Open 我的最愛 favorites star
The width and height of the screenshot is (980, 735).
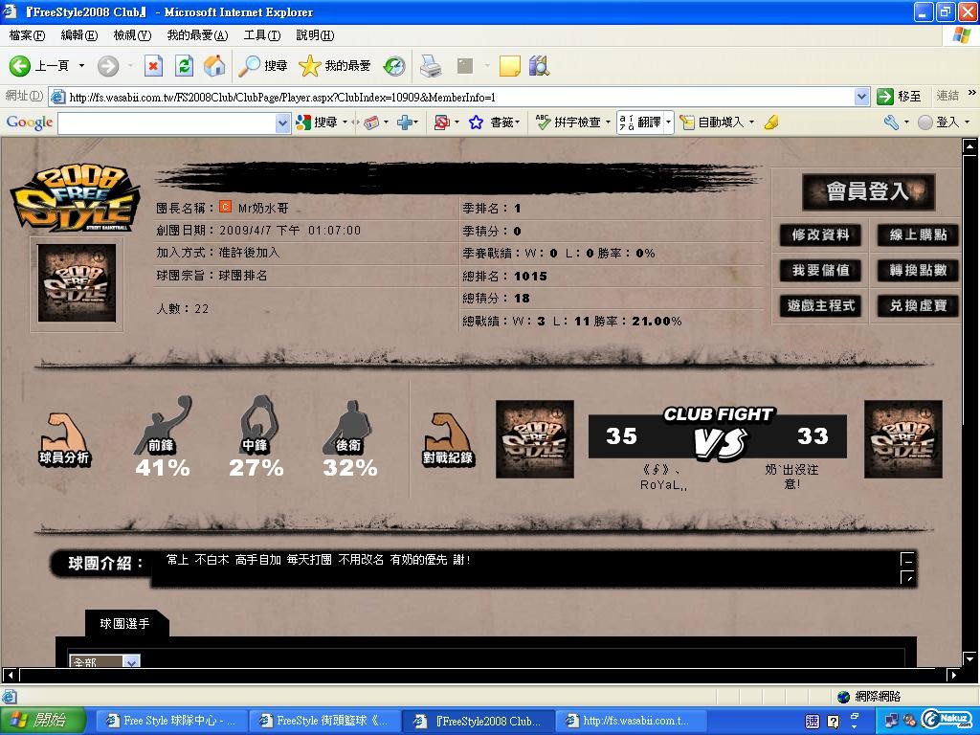point(334,66)
